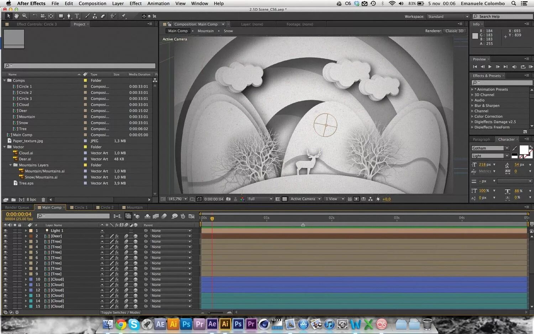
Task: Open the Workspace Standard dropdown
Action: click(x=448, y=16)
